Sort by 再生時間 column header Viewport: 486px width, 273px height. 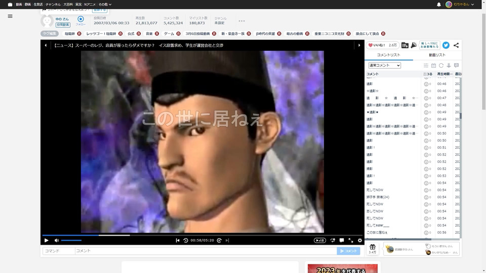(444, 74)
